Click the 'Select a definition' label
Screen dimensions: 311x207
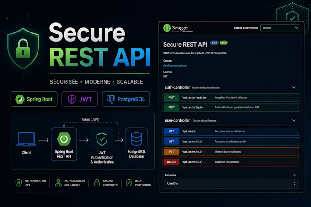tap(246, 28)
